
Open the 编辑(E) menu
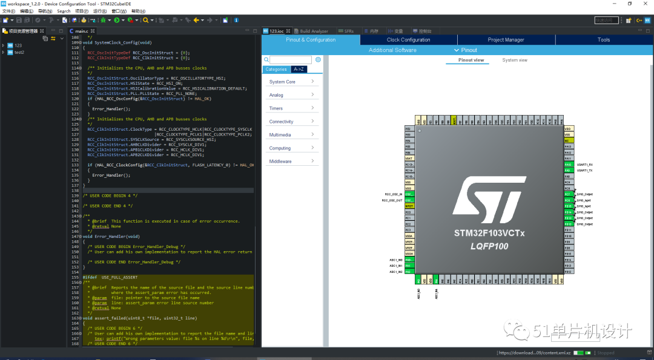(27, 11)
